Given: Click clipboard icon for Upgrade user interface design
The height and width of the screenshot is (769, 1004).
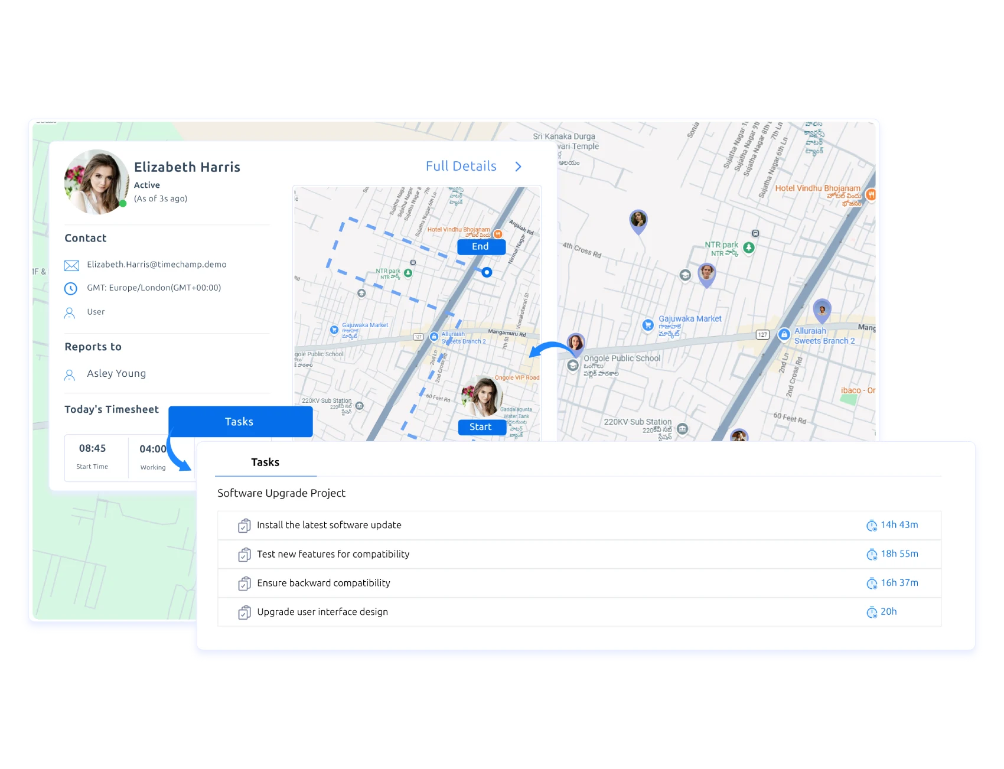Looking at the screenshot, I should [244, 612].
